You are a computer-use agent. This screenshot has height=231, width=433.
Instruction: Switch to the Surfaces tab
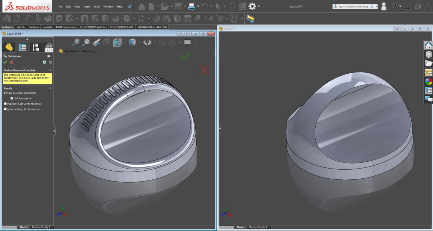(34, 27)
